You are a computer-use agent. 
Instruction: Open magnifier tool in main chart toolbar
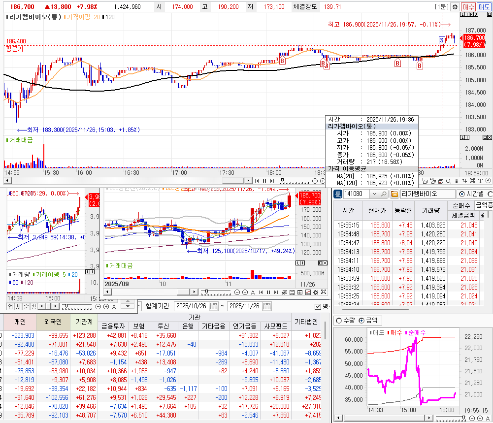tap(449, 181)
